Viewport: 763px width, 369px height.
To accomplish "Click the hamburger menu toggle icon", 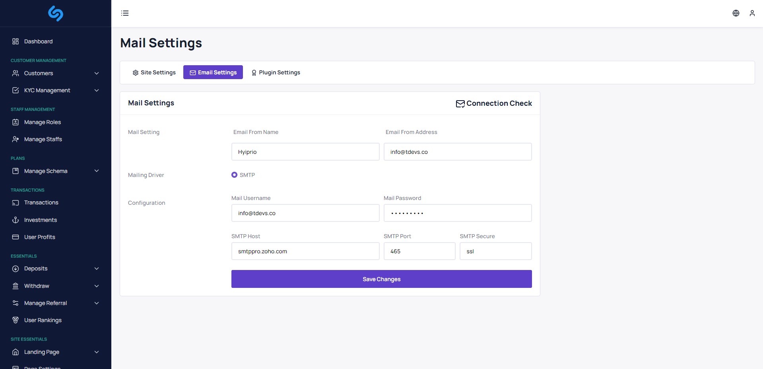I will (125, 13).
